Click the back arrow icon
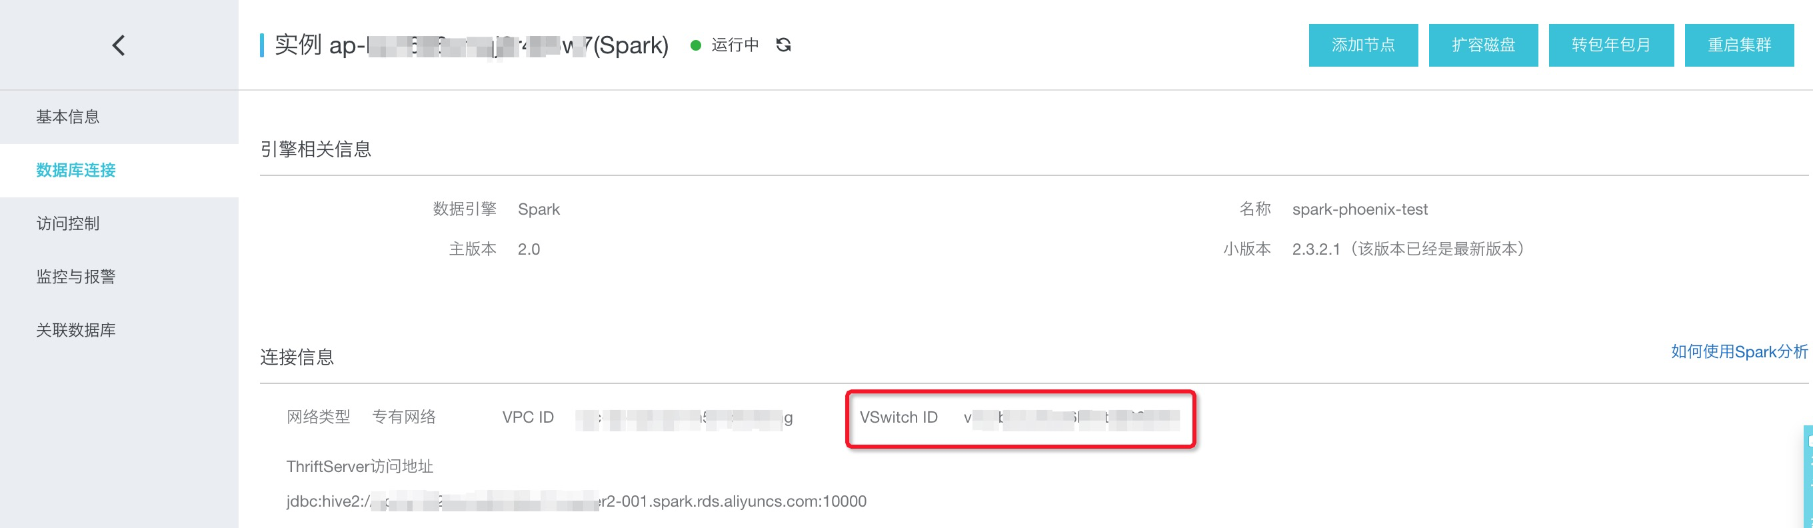Image resolution: width=1813 pixels, height=528 pixels. point(118,46)
